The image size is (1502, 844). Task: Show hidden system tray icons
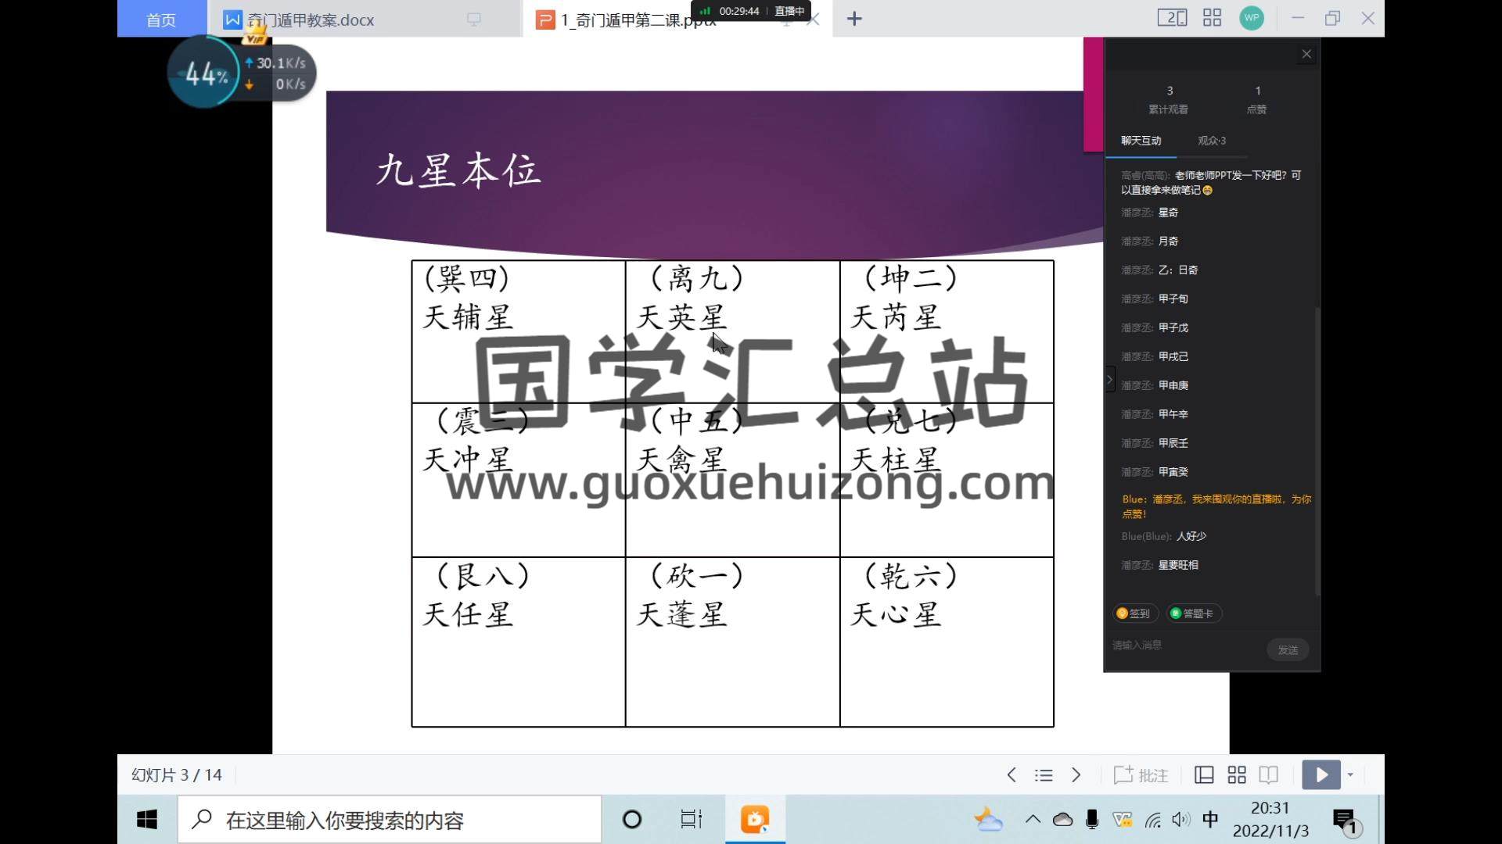(x=1033, y=819)
